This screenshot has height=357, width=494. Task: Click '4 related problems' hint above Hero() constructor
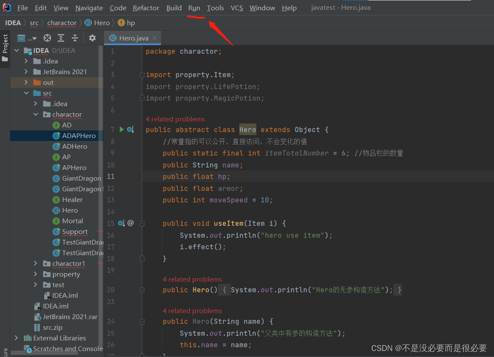pyautogui.click(x=192, y=279)
